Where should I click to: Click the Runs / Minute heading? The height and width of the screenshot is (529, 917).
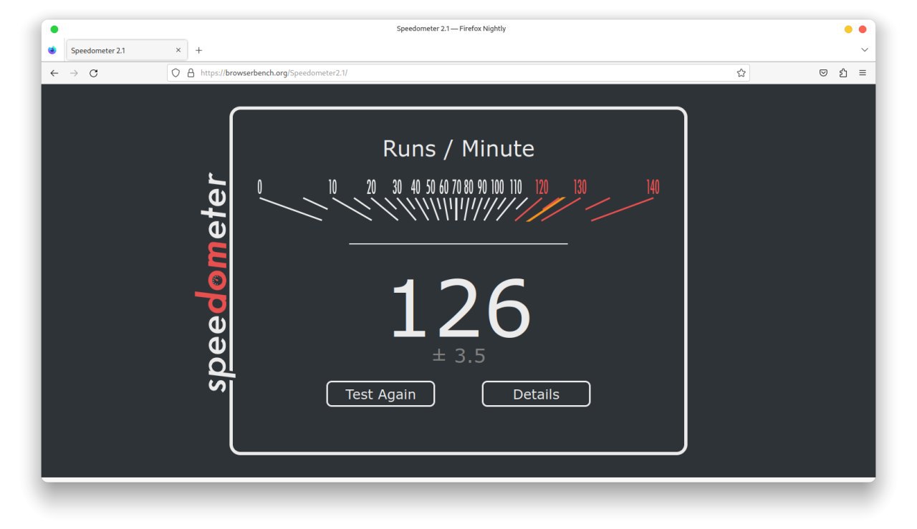coord(458,149)
